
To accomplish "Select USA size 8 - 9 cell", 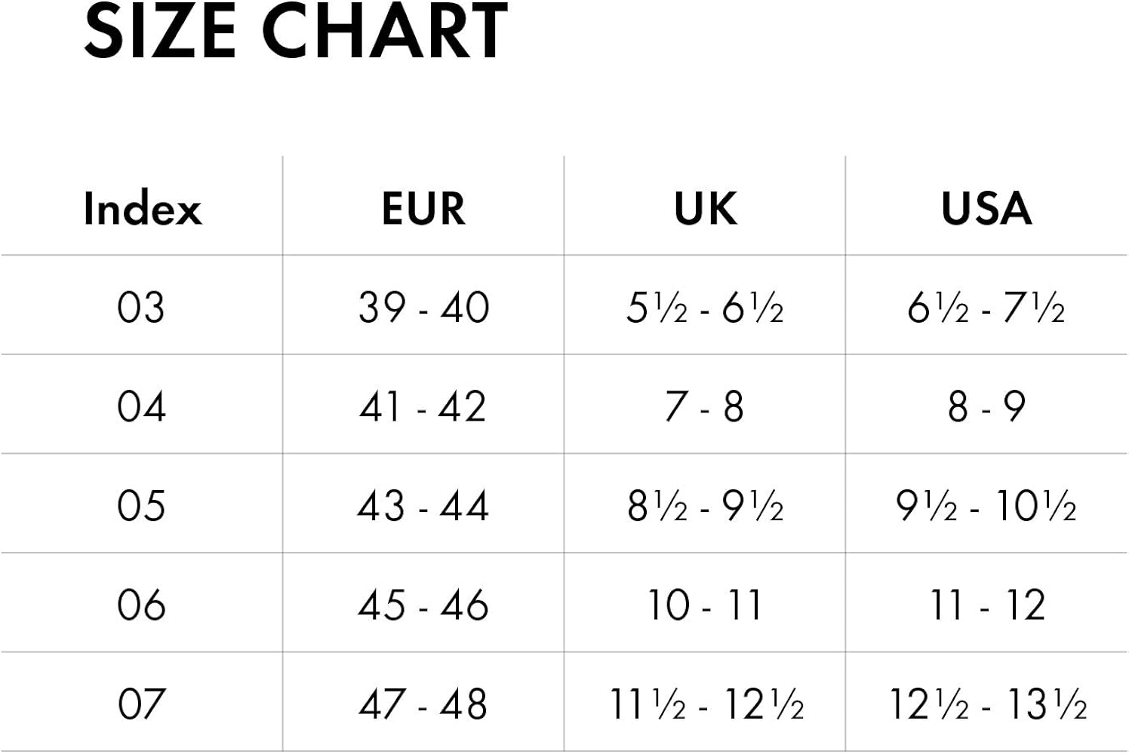I will [986, 406].
